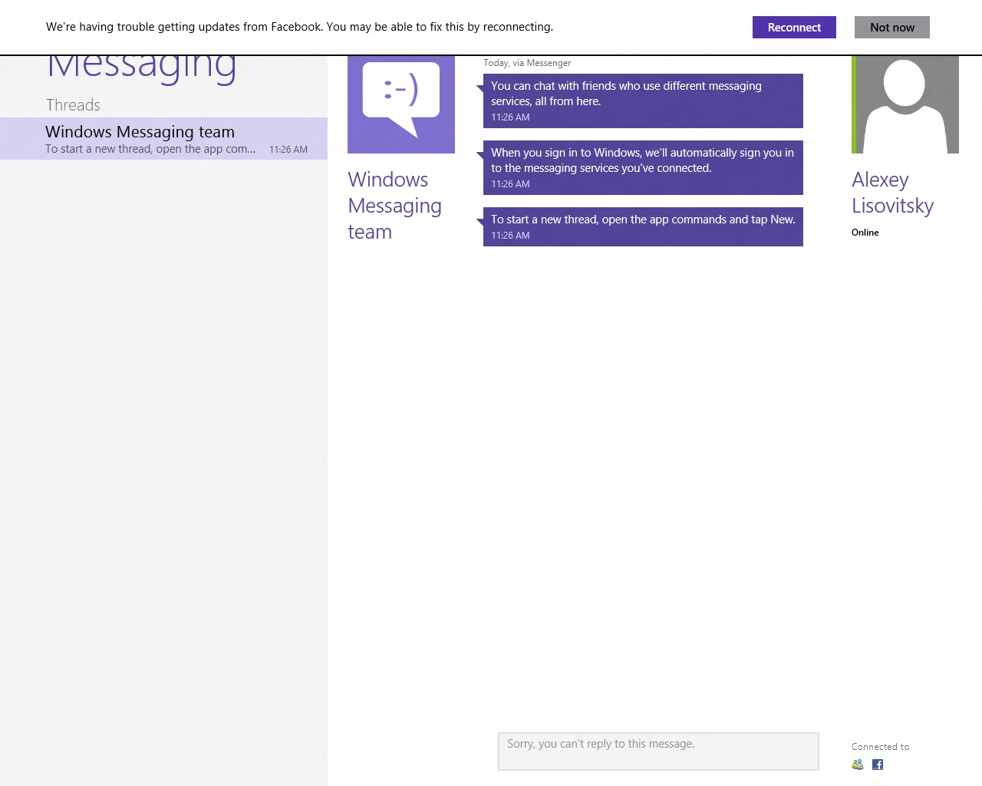The width and height of the screenshot is (982, 786).
Task: Dismiss the notification with Not now
Action: [892, 27]
